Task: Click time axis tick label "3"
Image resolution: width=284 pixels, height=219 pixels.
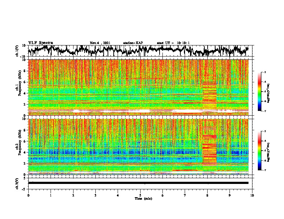Action: tap(95, 195)
